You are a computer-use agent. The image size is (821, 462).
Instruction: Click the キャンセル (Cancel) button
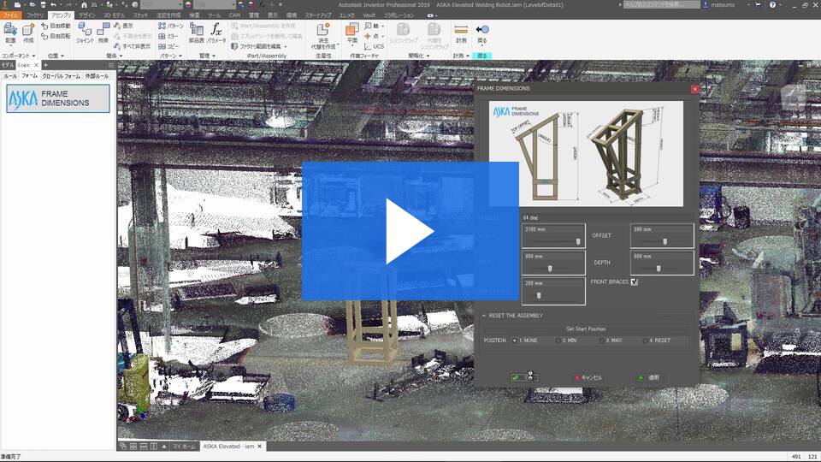point(588,377)
